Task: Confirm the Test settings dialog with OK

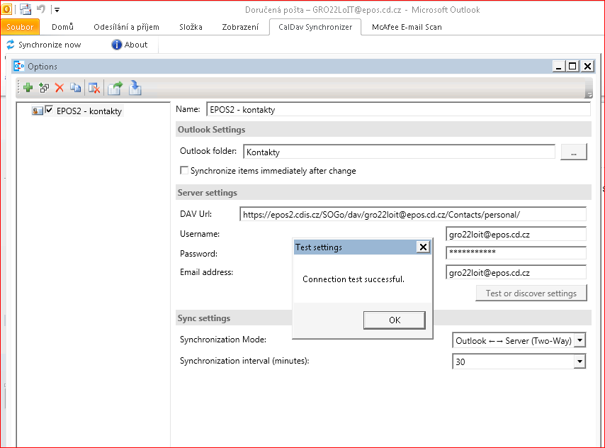Action: click(x=395, y=320)
